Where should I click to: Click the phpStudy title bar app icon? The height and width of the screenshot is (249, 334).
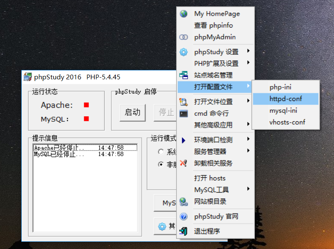(28, 77)
